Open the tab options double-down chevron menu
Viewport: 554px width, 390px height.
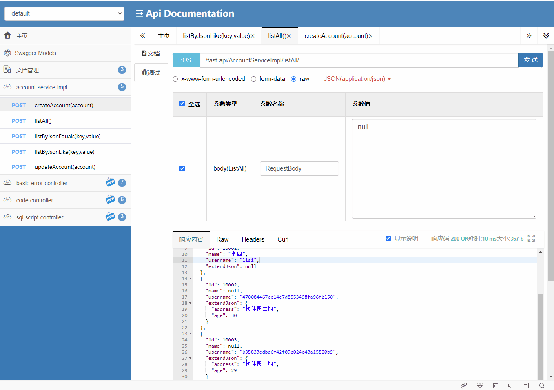point(546,36)
